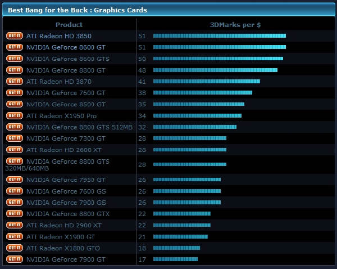This screenshot has height=269, width=337.
Task: Click GET IT button for ATI Radeon HD 3870
Action: click(15, 81)
